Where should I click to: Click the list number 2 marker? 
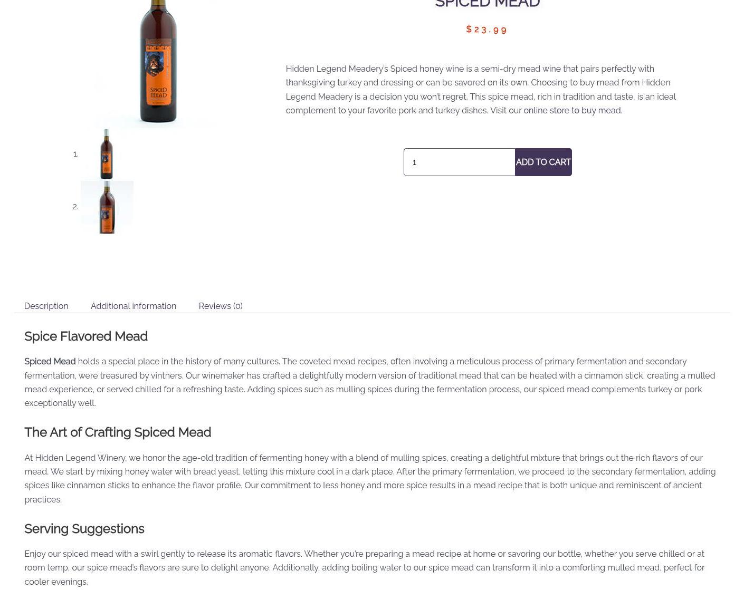[x=75, y=207]
